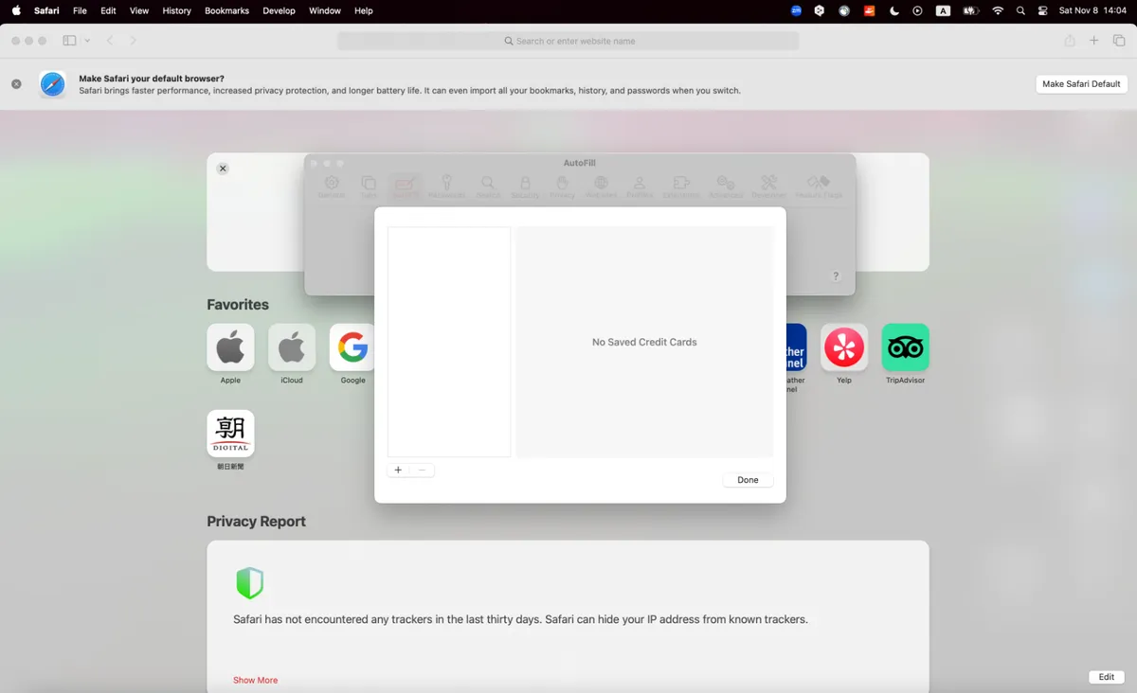Click Make Safari Default button

point(1081,84)
